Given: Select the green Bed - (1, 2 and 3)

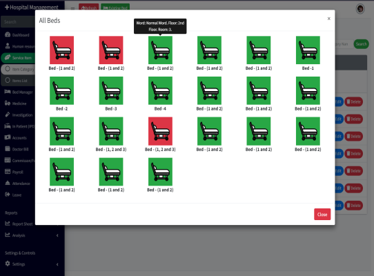Looking at the screenshot, I should pos(111,131).
